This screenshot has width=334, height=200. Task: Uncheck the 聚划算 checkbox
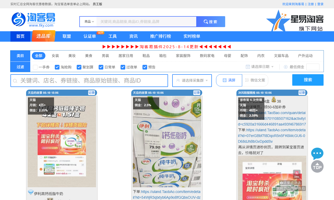click(79, 67)
